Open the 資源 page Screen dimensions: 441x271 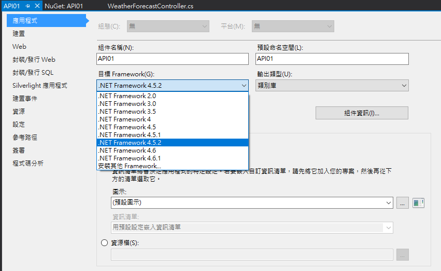[x=19, y=111]
